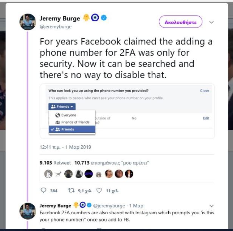233x231 pixels.
Task: Select Everyone in the audience menu
Action: pos(68,115)
